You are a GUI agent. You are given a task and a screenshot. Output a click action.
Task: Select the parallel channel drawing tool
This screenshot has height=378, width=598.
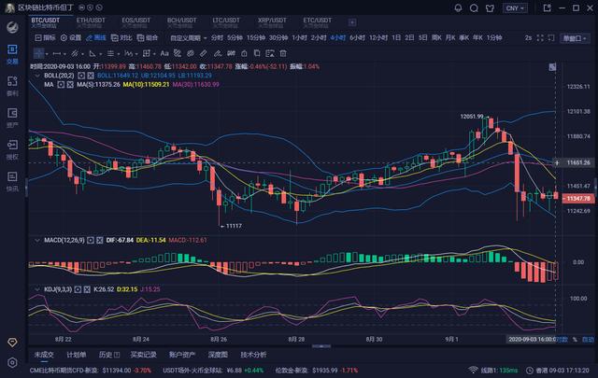[75, 53]
